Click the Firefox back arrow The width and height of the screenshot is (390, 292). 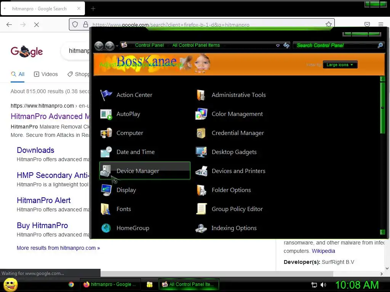(x=9, y=25)
